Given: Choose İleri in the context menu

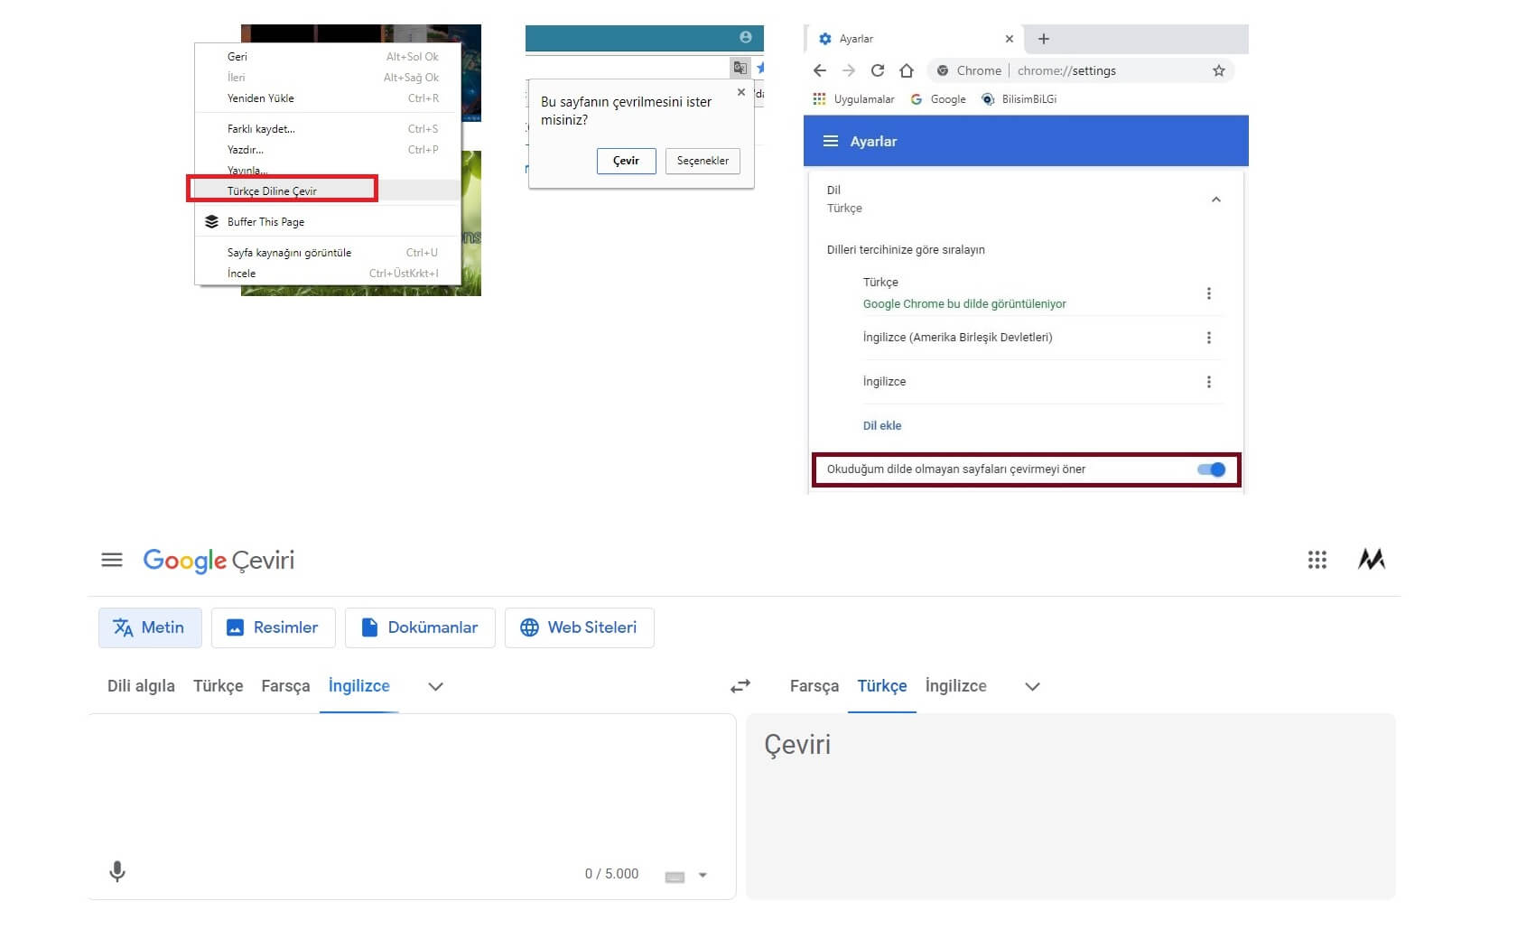Looking at the screenshot, I should [x=329, y=78].
